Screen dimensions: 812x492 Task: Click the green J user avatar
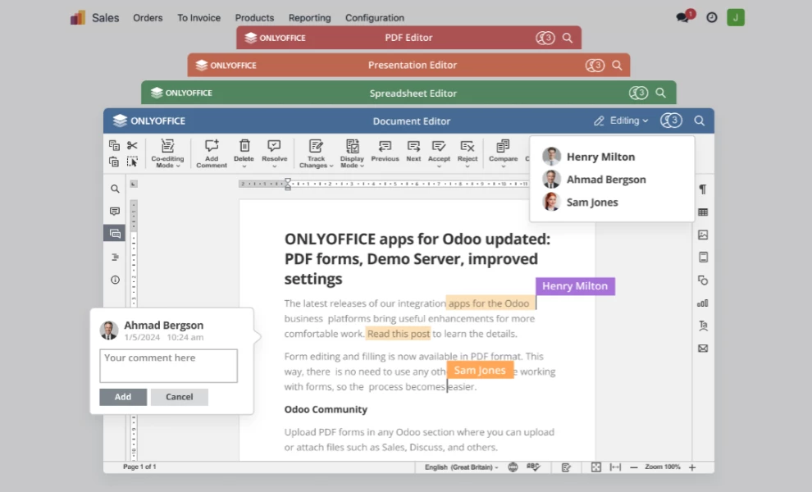point(736,17)
